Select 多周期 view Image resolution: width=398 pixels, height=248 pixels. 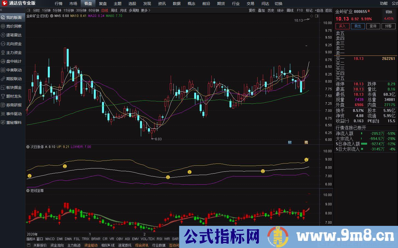tap(134, 10)
